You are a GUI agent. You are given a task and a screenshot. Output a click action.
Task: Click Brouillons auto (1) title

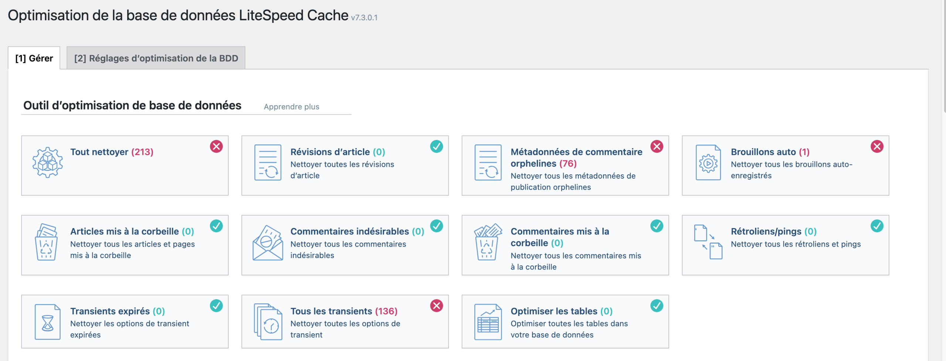click(770, 152)
